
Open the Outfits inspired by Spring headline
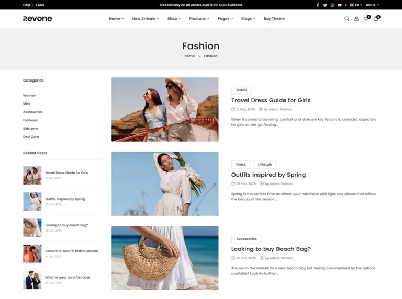point(269,175)
